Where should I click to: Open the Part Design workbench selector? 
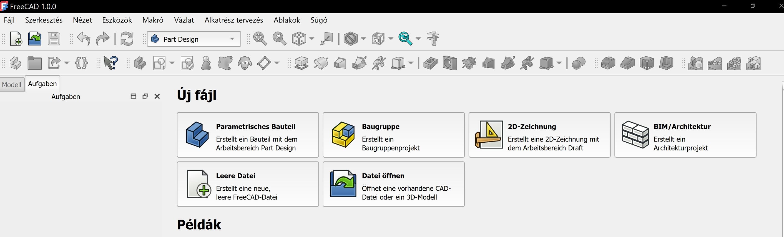[x=194, y=39]
